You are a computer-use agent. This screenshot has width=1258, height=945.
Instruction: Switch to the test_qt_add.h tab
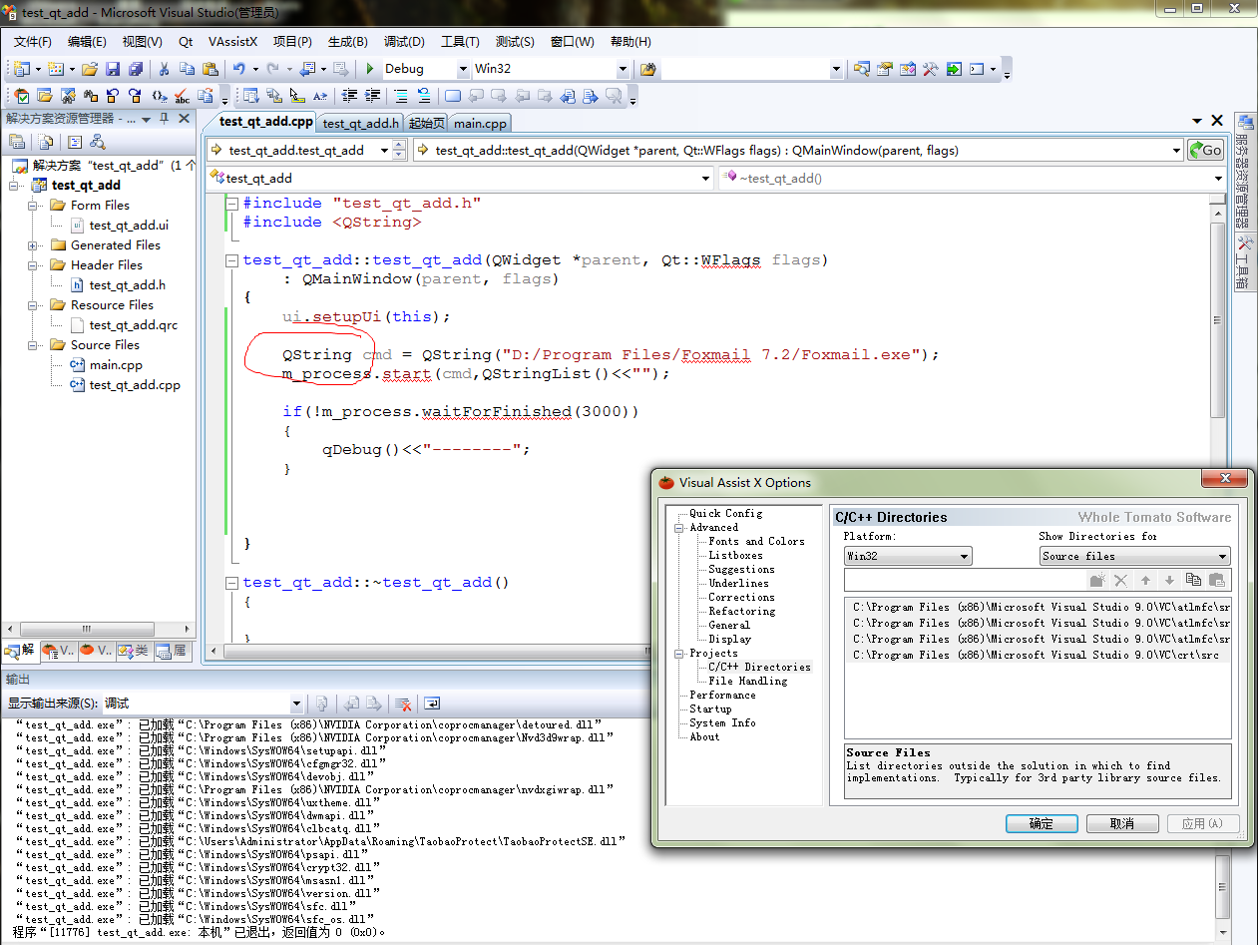point(360,123)
